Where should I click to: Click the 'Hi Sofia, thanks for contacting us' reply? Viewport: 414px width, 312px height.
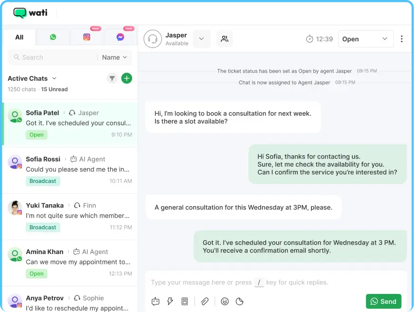click(328, 164)
